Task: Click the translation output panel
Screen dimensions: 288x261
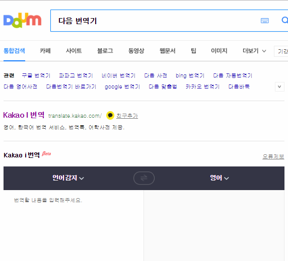Action: click(x=214, y=226)
